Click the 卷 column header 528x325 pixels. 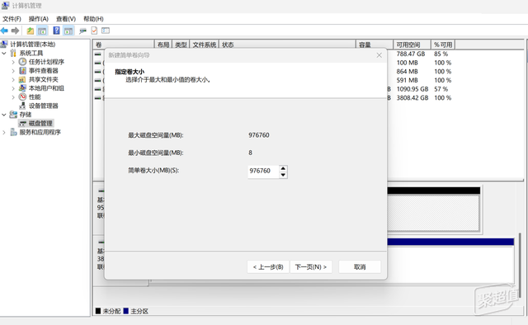click(124, 45)
